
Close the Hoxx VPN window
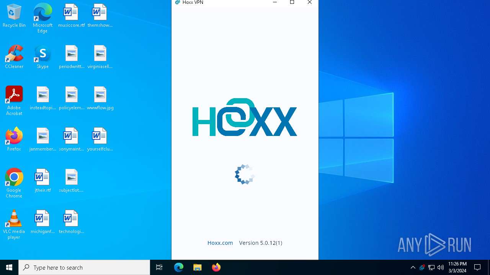[310, 2]
